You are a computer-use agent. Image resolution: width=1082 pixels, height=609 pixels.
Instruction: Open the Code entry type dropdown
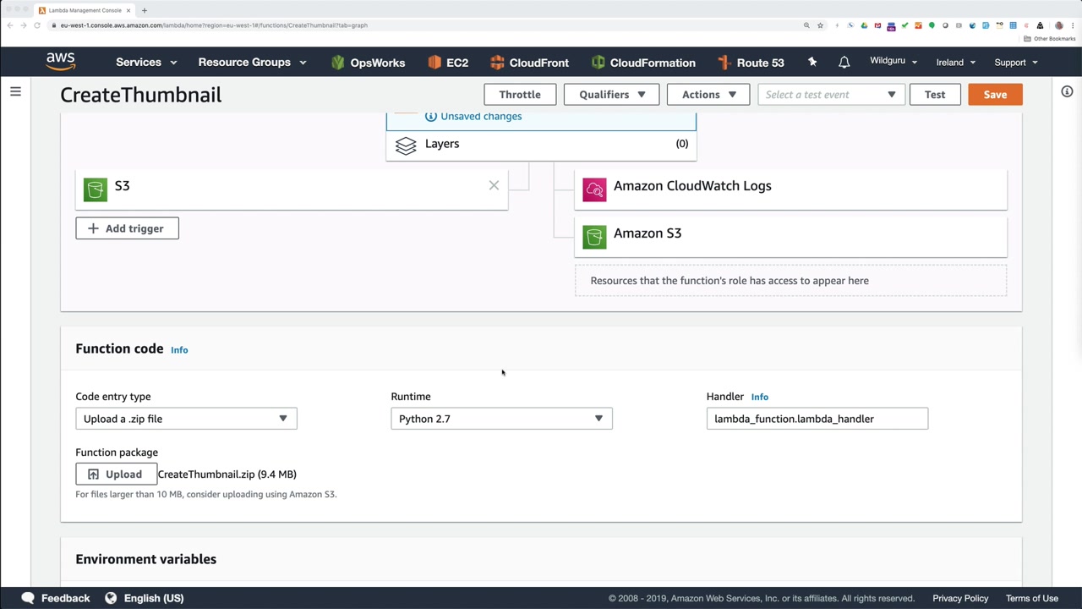tap(186, 419)
